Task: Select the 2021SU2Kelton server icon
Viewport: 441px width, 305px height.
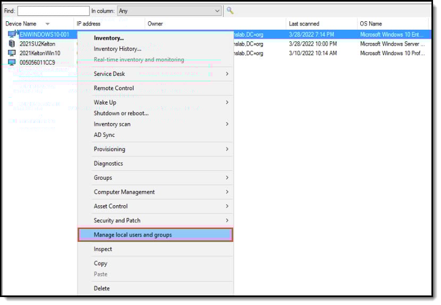Action: pyautogui.click(x=12, y=43)
